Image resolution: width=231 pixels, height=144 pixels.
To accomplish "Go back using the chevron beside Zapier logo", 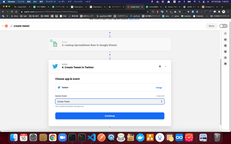I will [3, 26].
